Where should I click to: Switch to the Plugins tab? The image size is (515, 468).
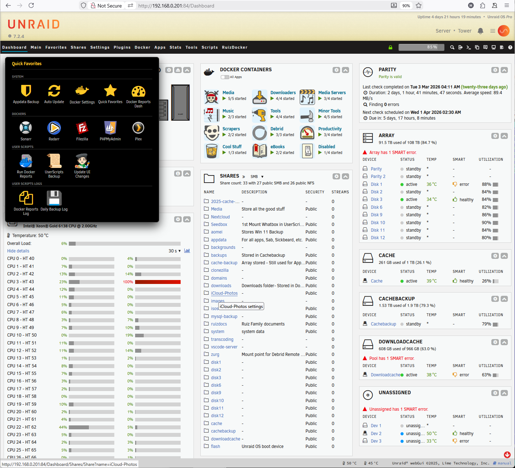[122, 47]
